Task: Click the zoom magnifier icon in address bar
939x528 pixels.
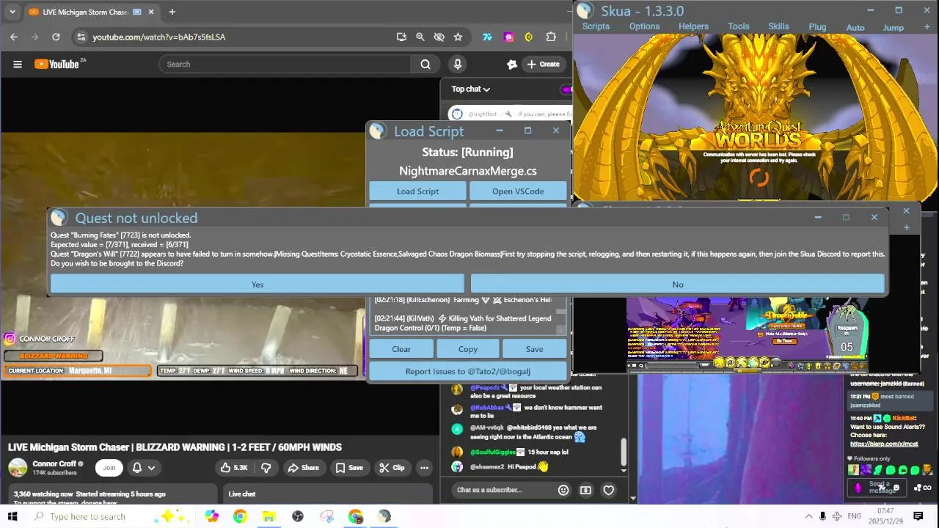Action: [420, 37]
